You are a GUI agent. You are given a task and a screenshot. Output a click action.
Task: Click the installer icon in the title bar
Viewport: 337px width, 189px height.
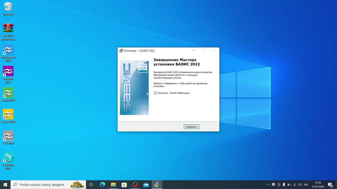pyautogui.click(x=121, y=51)
